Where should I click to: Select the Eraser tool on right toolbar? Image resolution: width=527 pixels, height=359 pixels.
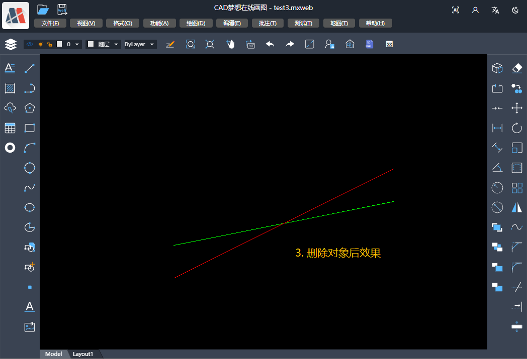tap(517, 68)
